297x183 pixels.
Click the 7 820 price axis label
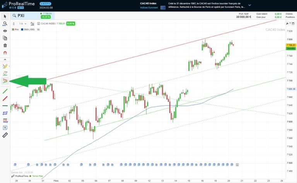coord(290,31)
